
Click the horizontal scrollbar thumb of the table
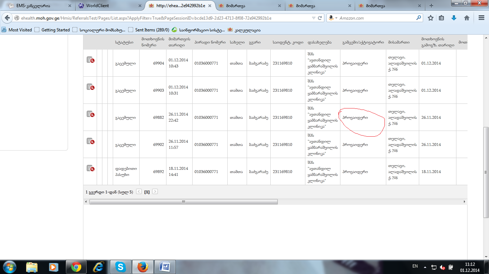183,202
